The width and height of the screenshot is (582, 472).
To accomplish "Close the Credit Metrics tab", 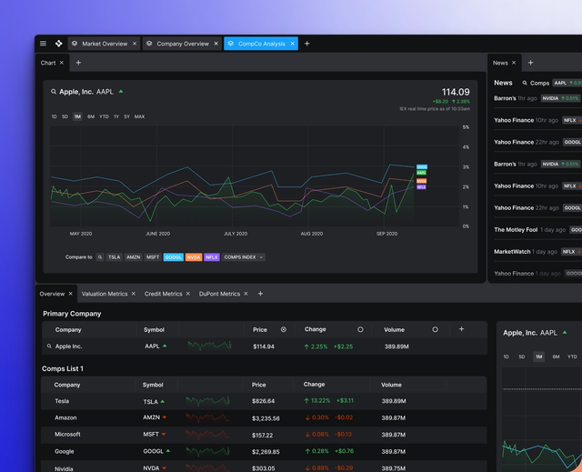I will (188, 294).
